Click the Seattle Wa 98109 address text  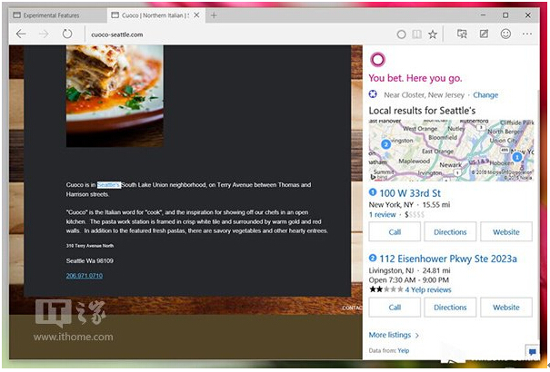coord(90,260)
